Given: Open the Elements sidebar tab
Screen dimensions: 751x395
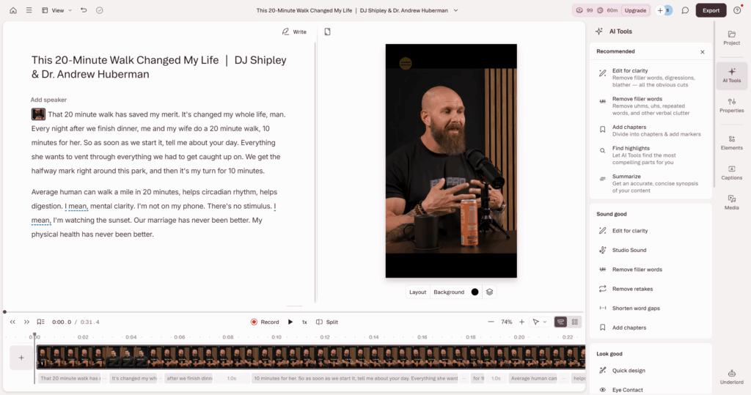Looking at the screenshot, I should coord(731,143).
